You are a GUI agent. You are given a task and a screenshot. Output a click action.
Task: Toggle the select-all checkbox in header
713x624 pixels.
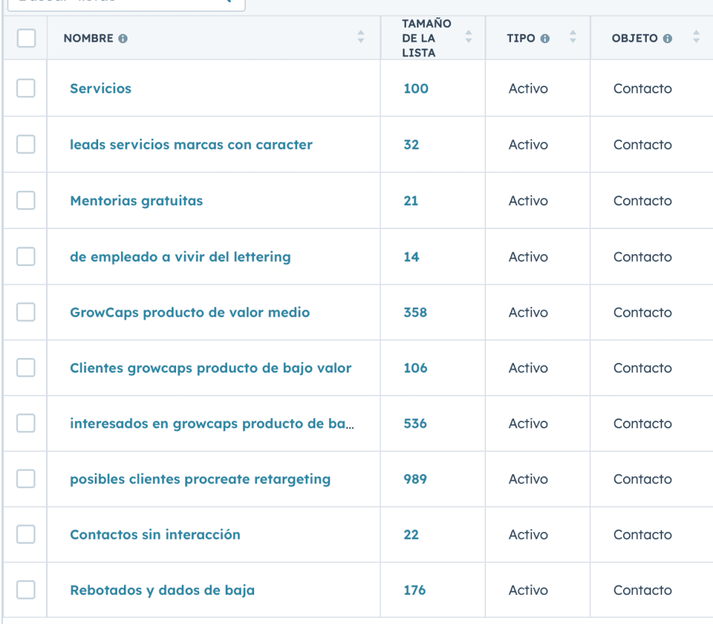tap(26, 38)
